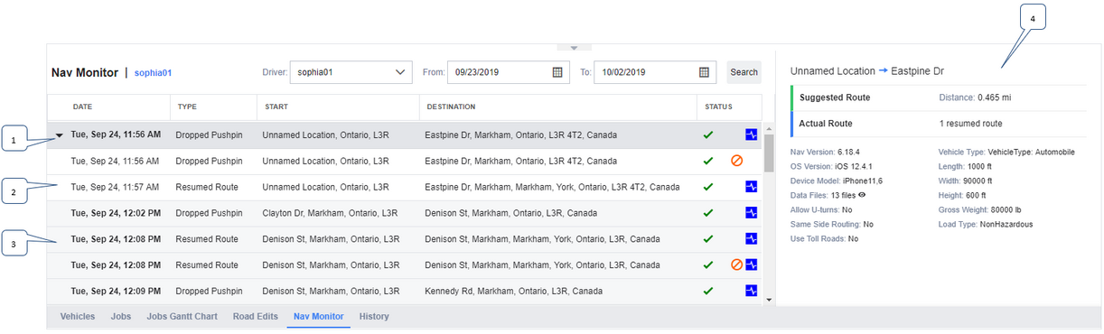The image size is (1104, 334).
Task: Collapse the Tue, Sep 24, 11:56 AM row
Action: 60,135
